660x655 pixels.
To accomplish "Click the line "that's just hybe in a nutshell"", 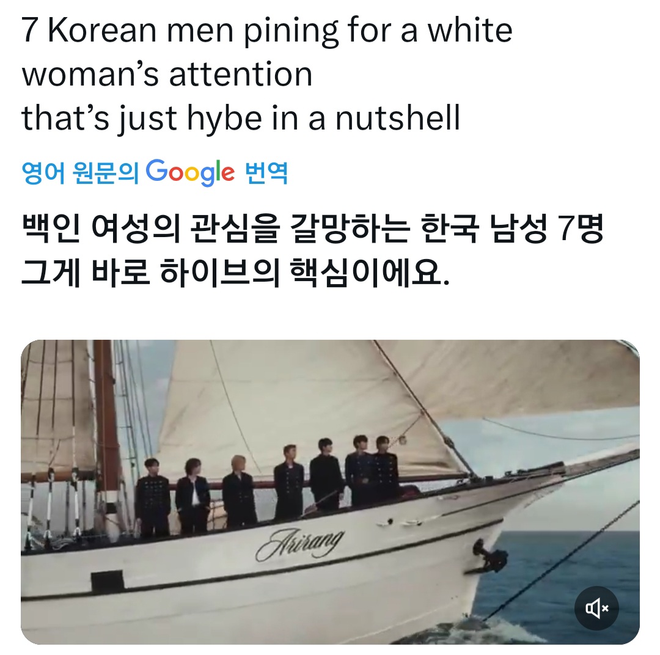I will tap(241, 119).
